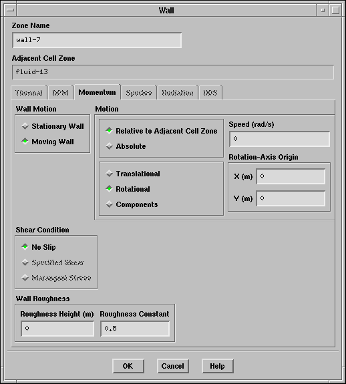This screenshot has height=384, width=346.
Task: Switch to the UDS tab
Action: pos(210,93)
